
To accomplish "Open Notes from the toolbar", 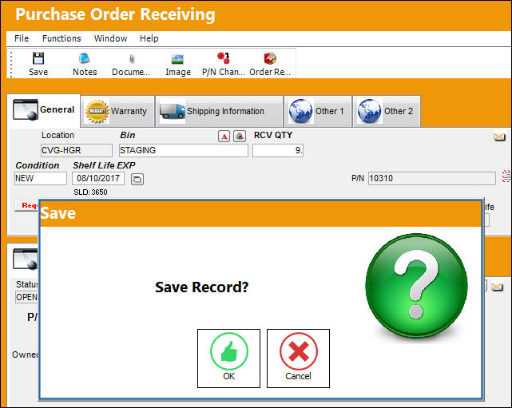I will (x=85, y=65).
